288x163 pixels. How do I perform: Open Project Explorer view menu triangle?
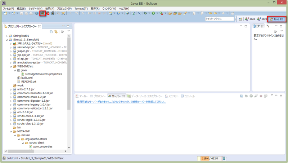tap(68, 31)
